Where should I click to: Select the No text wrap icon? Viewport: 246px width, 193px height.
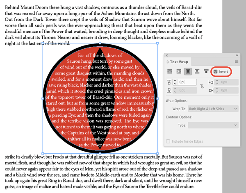169,71
